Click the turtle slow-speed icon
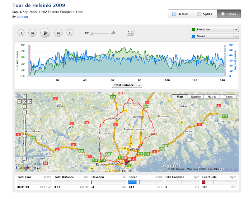The image size is (249, 199). point(87,33)
